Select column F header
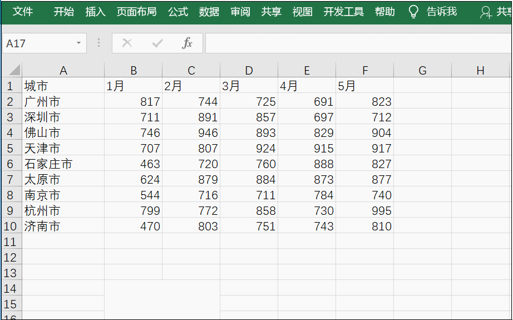 tap(365, 70)
